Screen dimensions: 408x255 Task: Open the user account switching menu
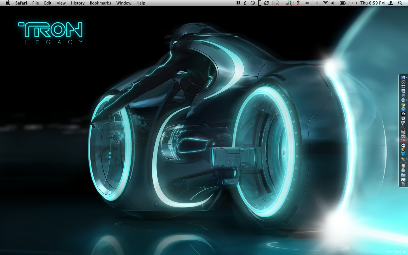tap(391, 3)
